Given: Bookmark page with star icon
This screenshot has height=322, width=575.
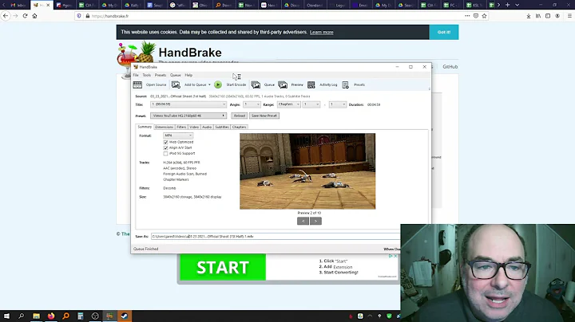Looking at the screenshot, I should (x=484, y=16).
